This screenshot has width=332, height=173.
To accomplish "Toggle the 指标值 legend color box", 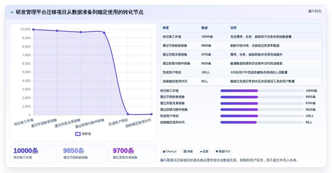I will point(78,134).
